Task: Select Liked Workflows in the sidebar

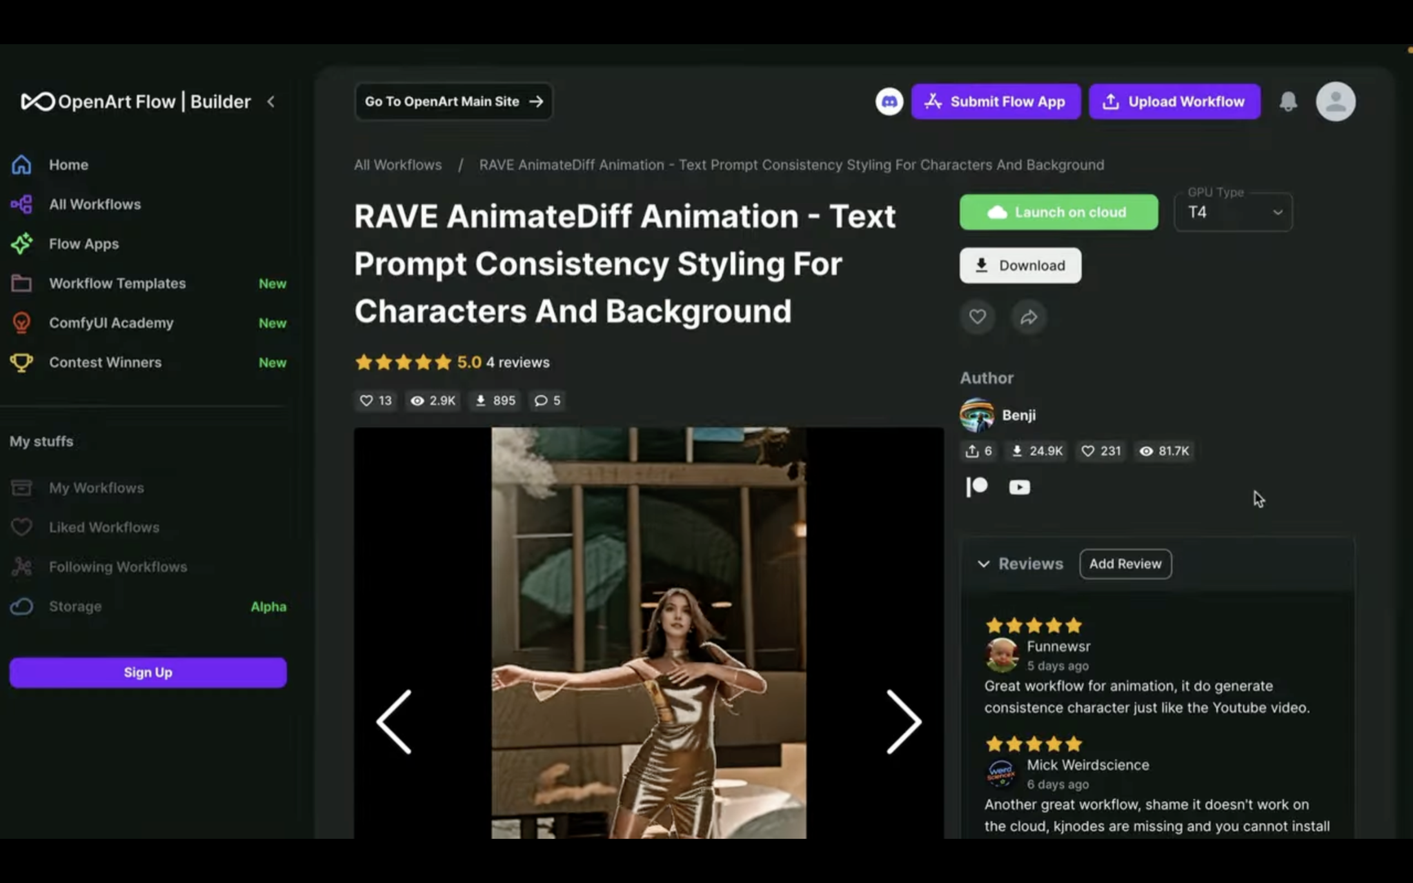Action: [x=104, y=527]
